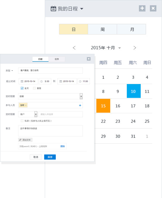Screen dimensions: 162x198
Task: Select the orange highlighted date 15
Action: pyautogui.click(x=103, y=106)
